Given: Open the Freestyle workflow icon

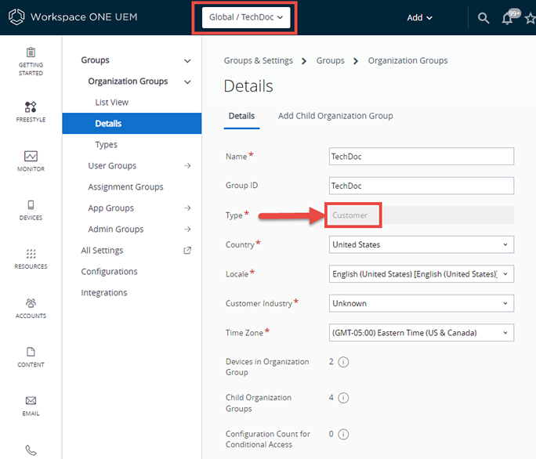Looking at the screenshot, I should pos(31,107).
